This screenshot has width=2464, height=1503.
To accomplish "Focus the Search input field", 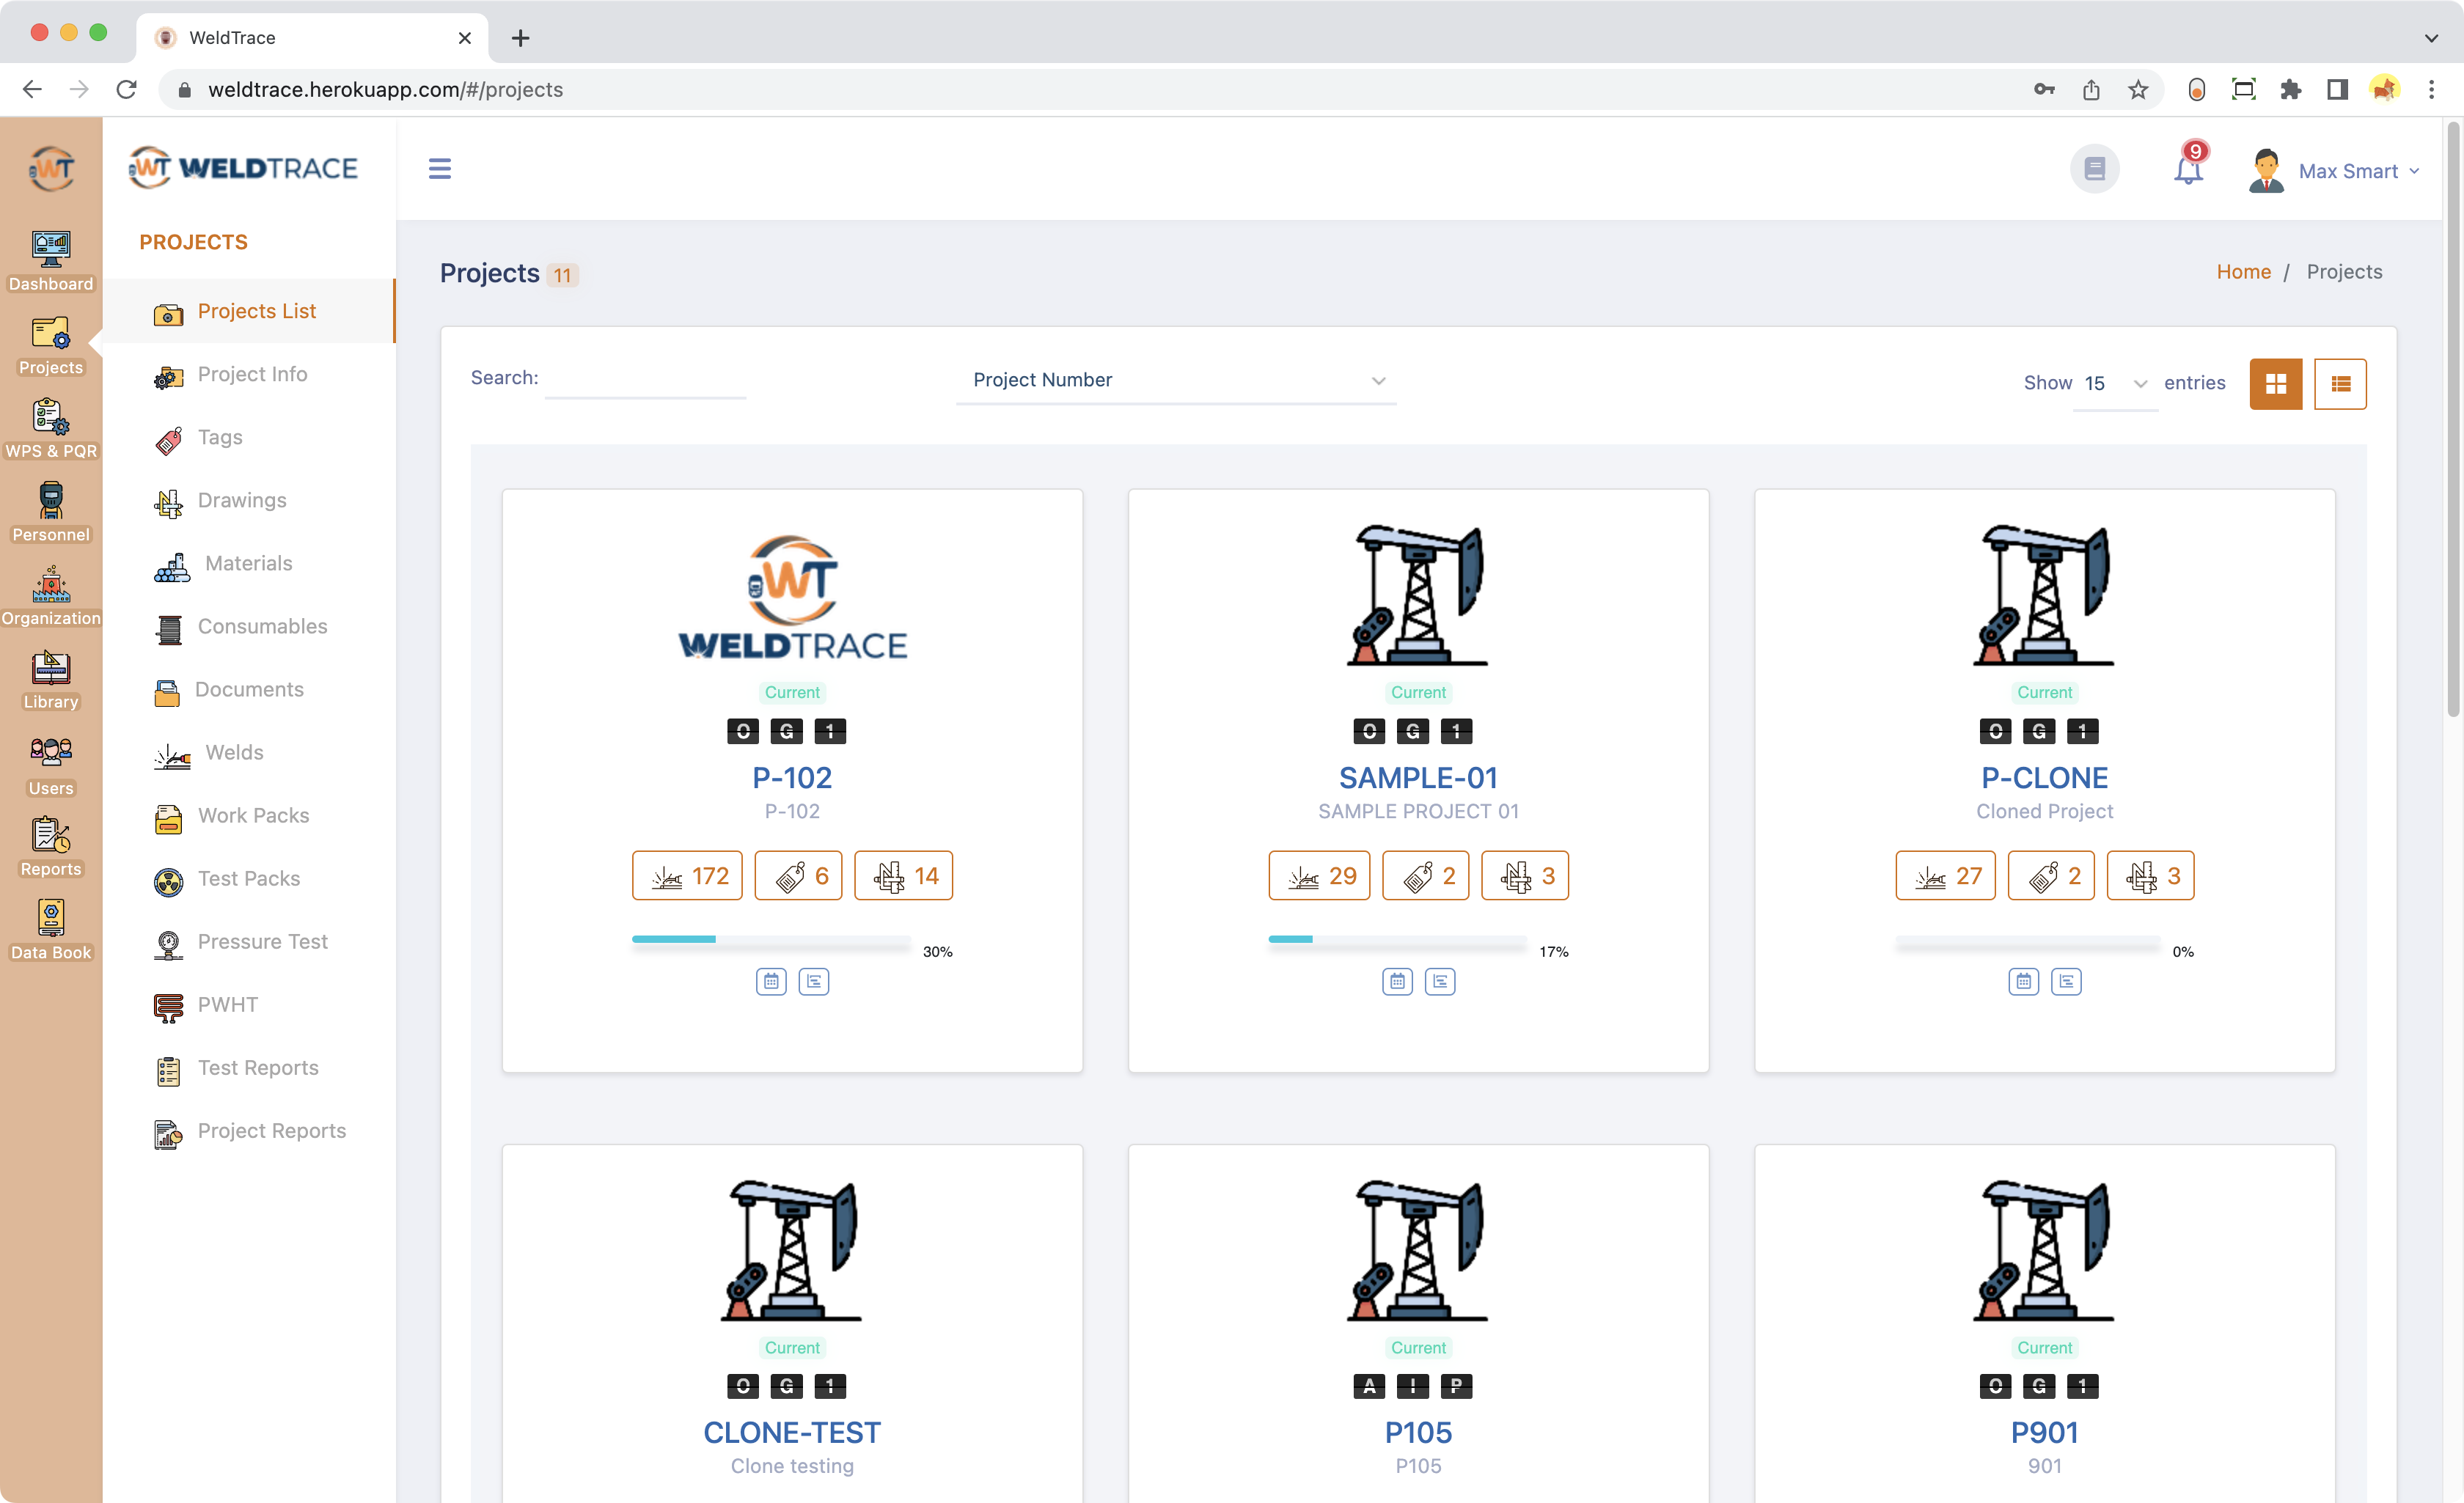I will [x=645, y=378].
